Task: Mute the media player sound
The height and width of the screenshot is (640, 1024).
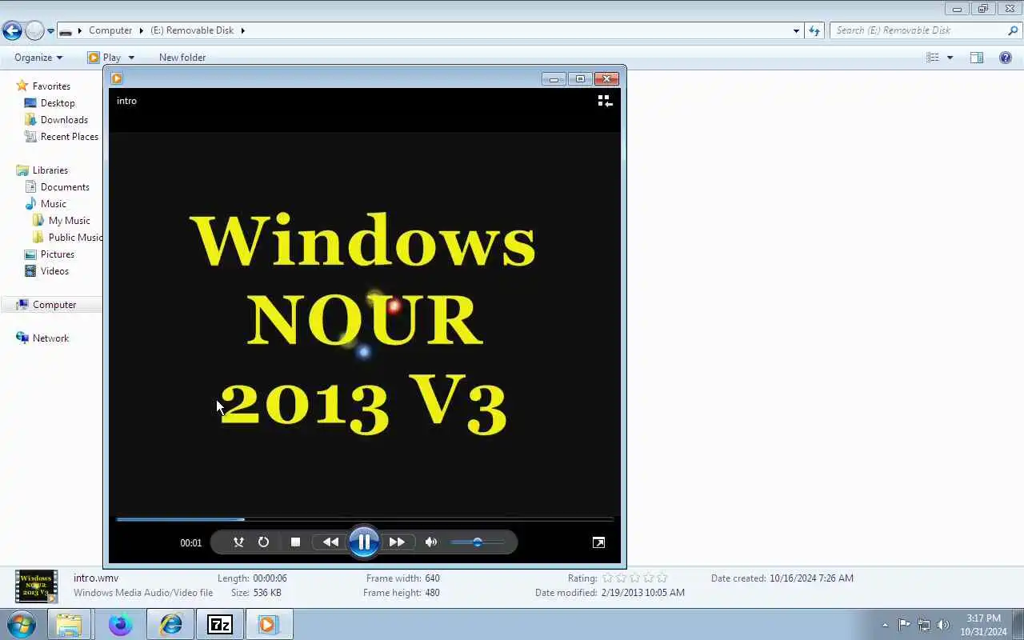Action: click(431, 542)
